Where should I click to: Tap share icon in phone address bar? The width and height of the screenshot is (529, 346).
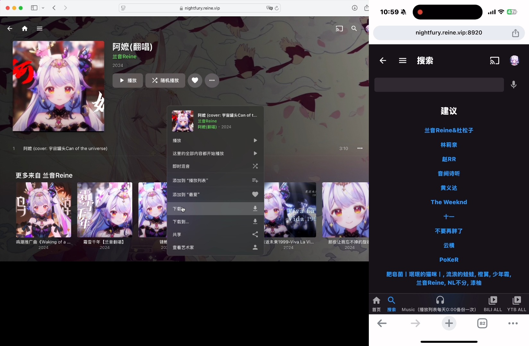tap(516, 33)
